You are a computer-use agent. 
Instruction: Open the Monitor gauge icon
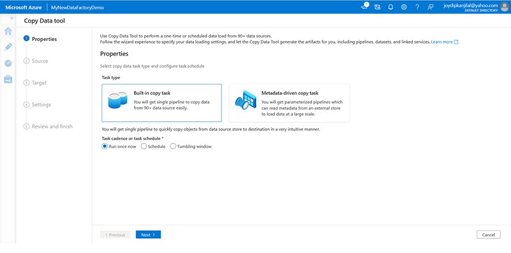coord(8,64)
